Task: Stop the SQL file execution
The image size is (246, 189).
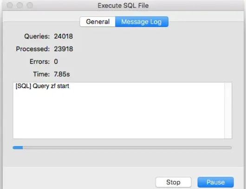Action: [174, 182]
